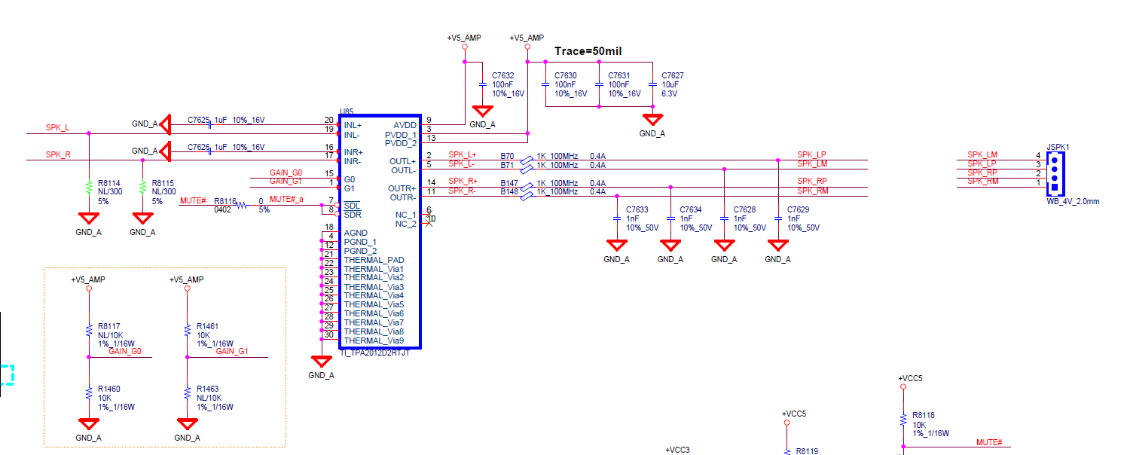Click the R8117 pull-up resistor symbol
The height and width of the screenshot is (455, 1127).
[x=89, y=331]
